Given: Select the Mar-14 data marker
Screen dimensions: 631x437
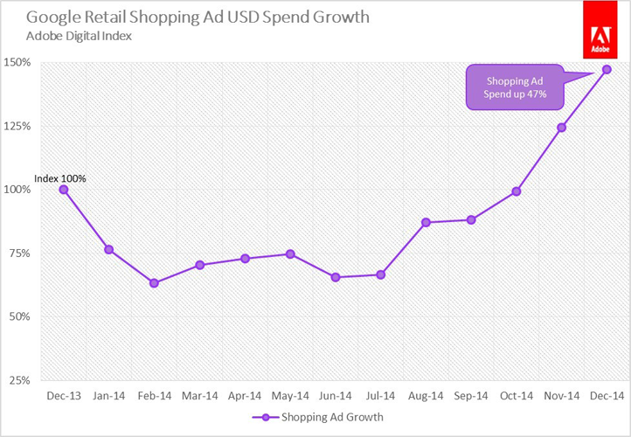Looking at the screenshot, I should click(199, 265).
